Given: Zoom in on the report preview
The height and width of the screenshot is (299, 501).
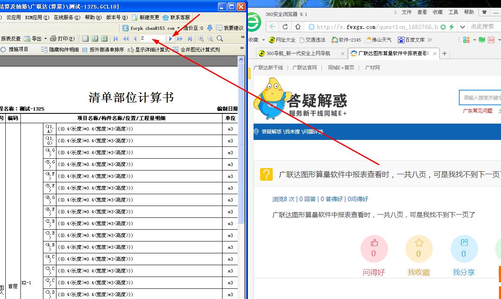Looking at the screenshot, I should click(x=201, y=39).
